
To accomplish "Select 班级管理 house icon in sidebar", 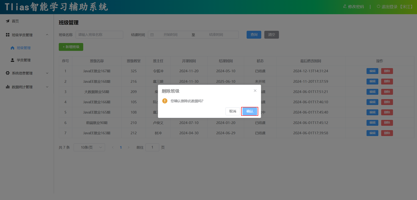I will click(x=13, y=48).
